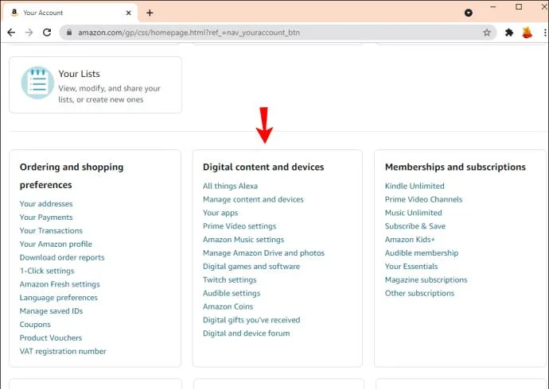549x389 pixels.
Task: Click the Amazon favicon on the tab
Action: [14, 13]
